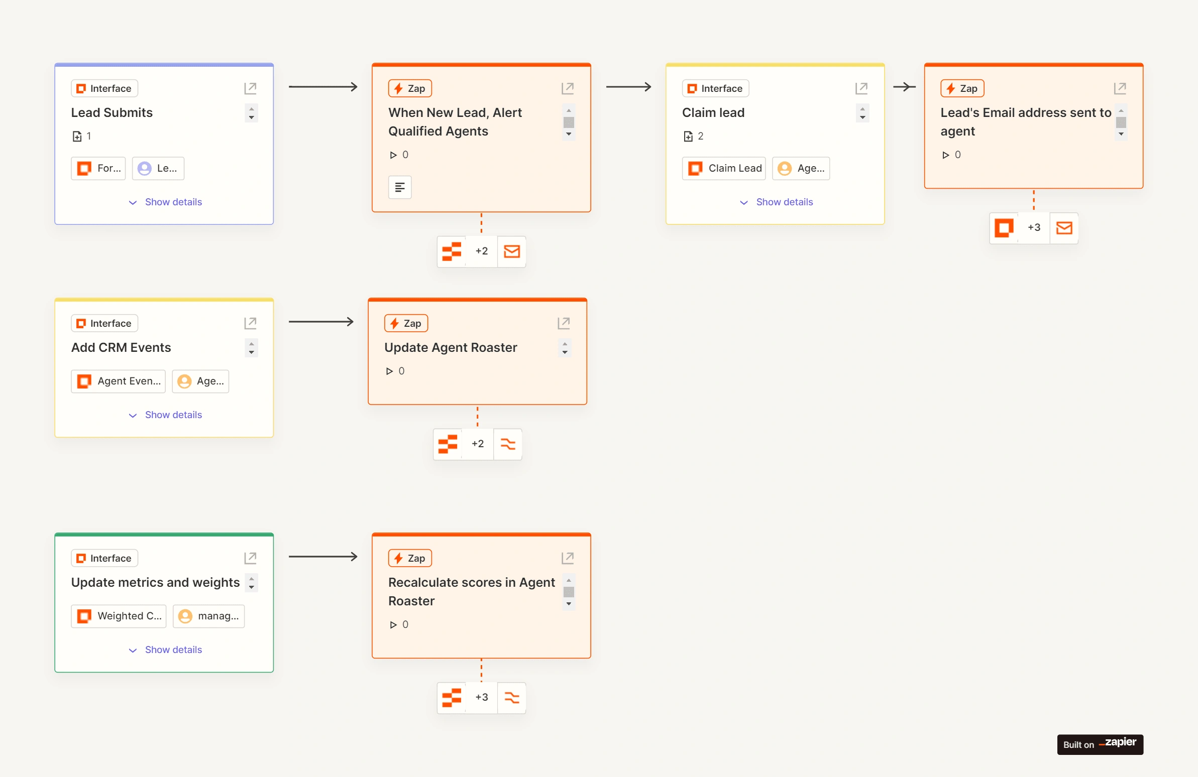
Task: Click the filter icon below Recalculate scores zap
Action: point(511,697)
